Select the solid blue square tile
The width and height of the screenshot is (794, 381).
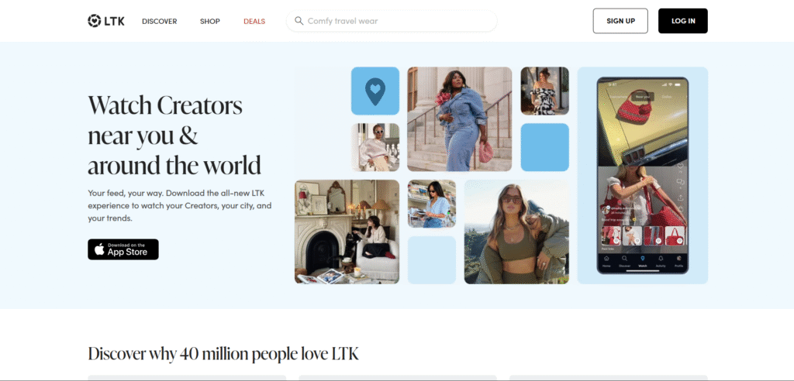click(x=545, y=147)
